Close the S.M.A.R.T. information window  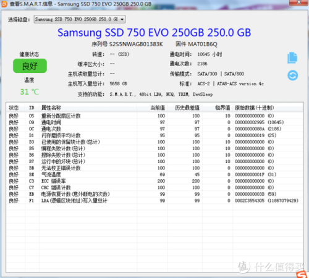(x=298, y=2)
